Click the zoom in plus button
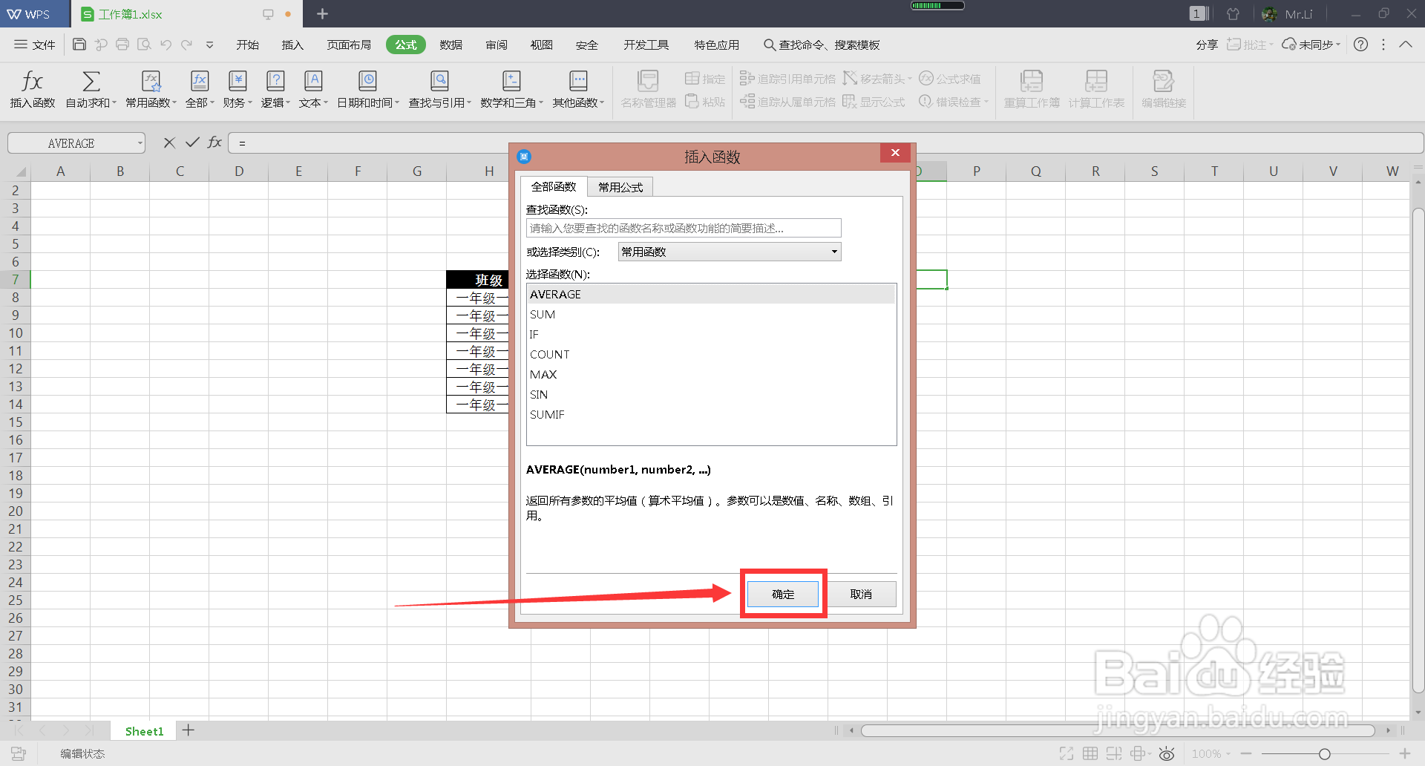The width and height of the screenshot is (1425, 766). (1405, 754)
